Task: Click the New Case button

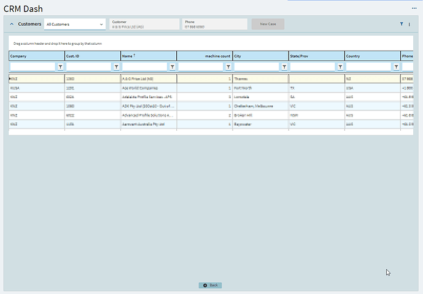Action: 268,24
